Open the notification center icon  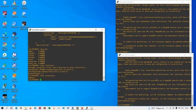pyautogui.click(x=192, y=108)
